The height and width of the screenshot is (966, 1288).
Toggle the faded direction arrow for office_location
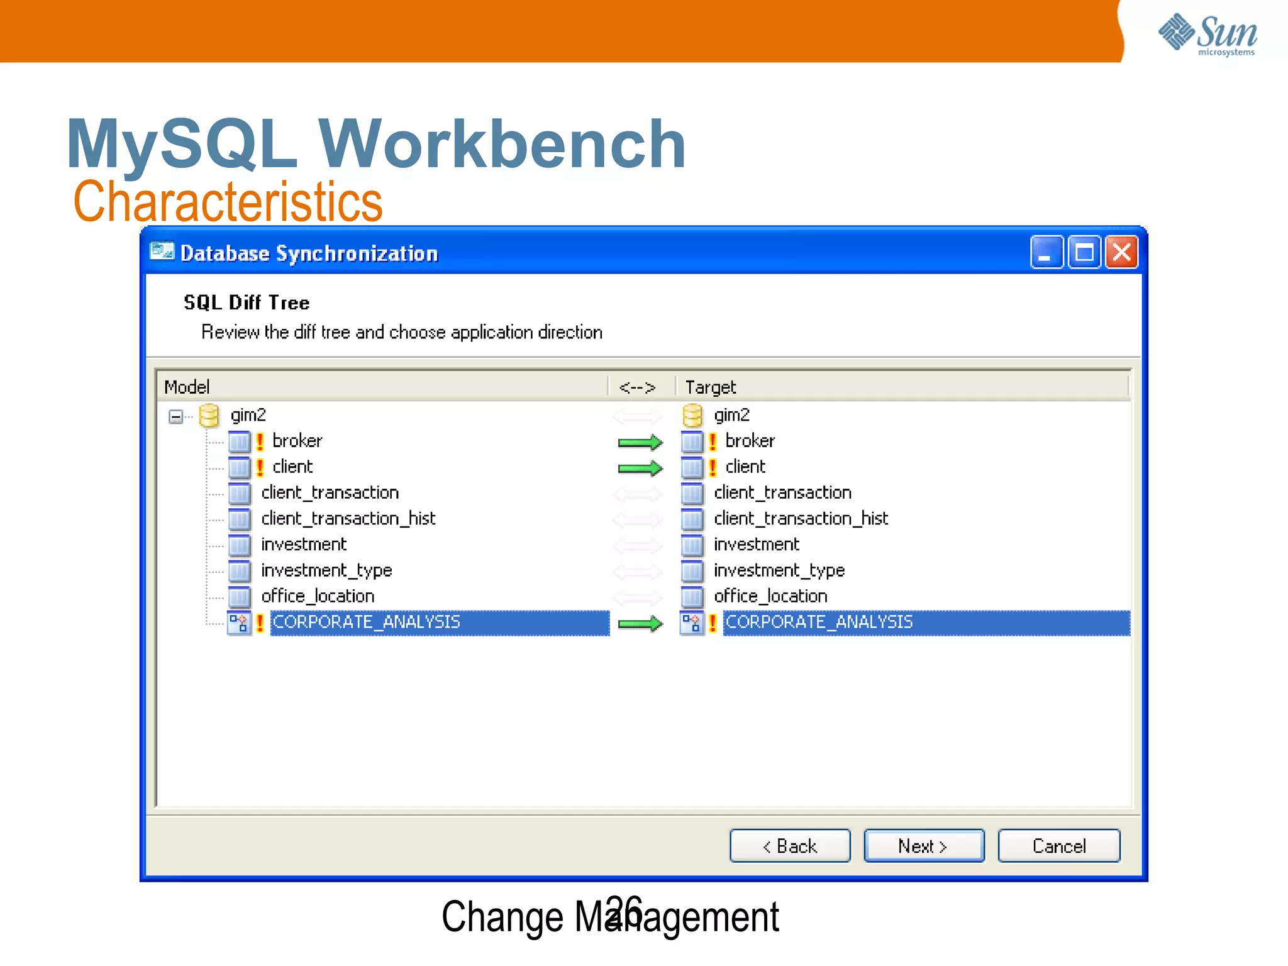coord(638,597)
